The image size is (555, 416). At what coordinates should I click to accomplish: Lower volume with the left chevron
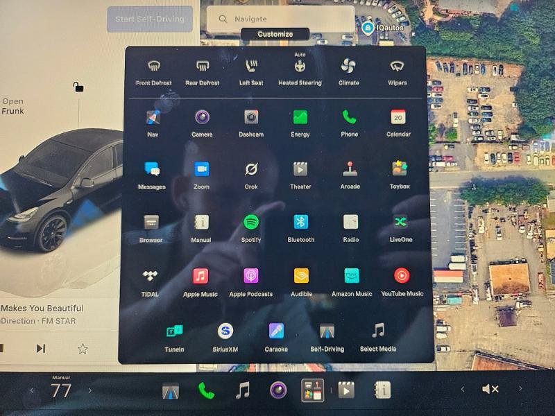point(462,389)
